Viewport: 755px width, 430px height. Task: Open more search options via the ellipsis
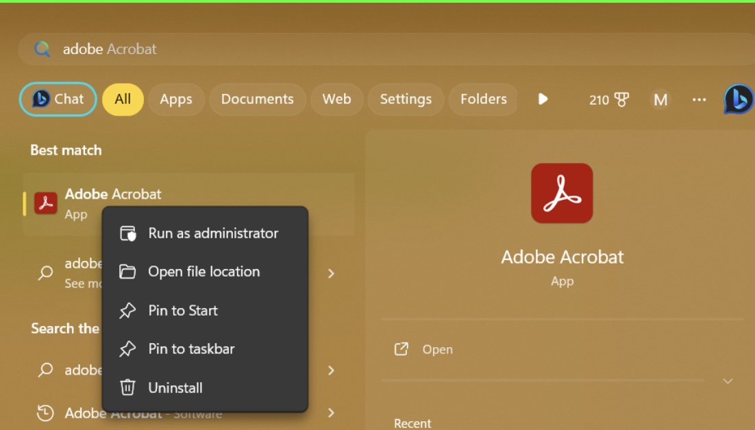pos(700,99)
